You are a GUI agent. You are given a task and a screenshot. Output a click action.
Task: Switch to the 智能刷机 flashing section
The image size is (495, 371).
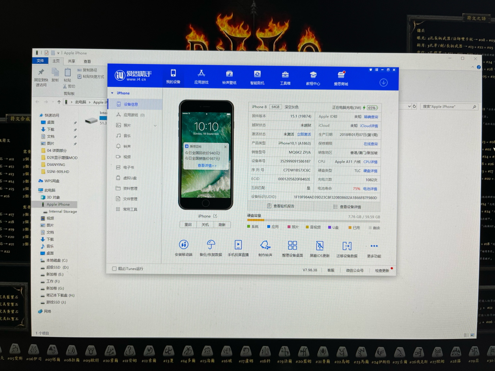(x=257, y=77)
